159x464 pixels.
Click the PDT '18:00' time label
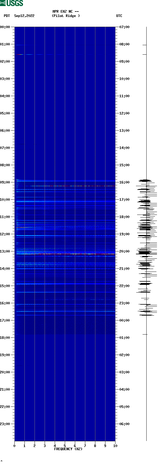click(x=5, y=338)
